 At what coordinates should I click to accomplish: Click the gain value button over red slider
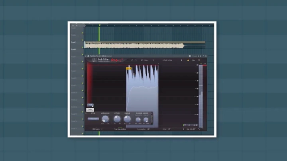(90, 105)
